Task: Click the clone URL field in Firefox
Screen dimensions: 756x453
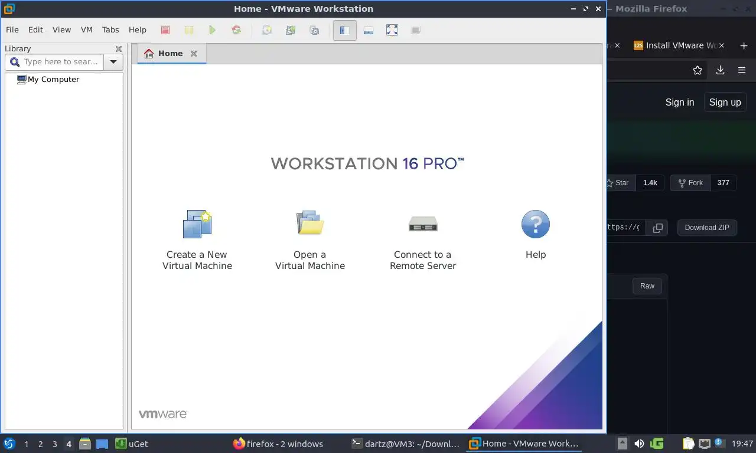Action: (626, 228)
